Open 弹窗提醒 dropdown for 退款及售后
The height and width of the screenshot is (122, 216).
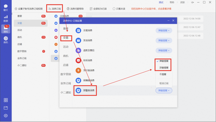[x=164, y=50]
